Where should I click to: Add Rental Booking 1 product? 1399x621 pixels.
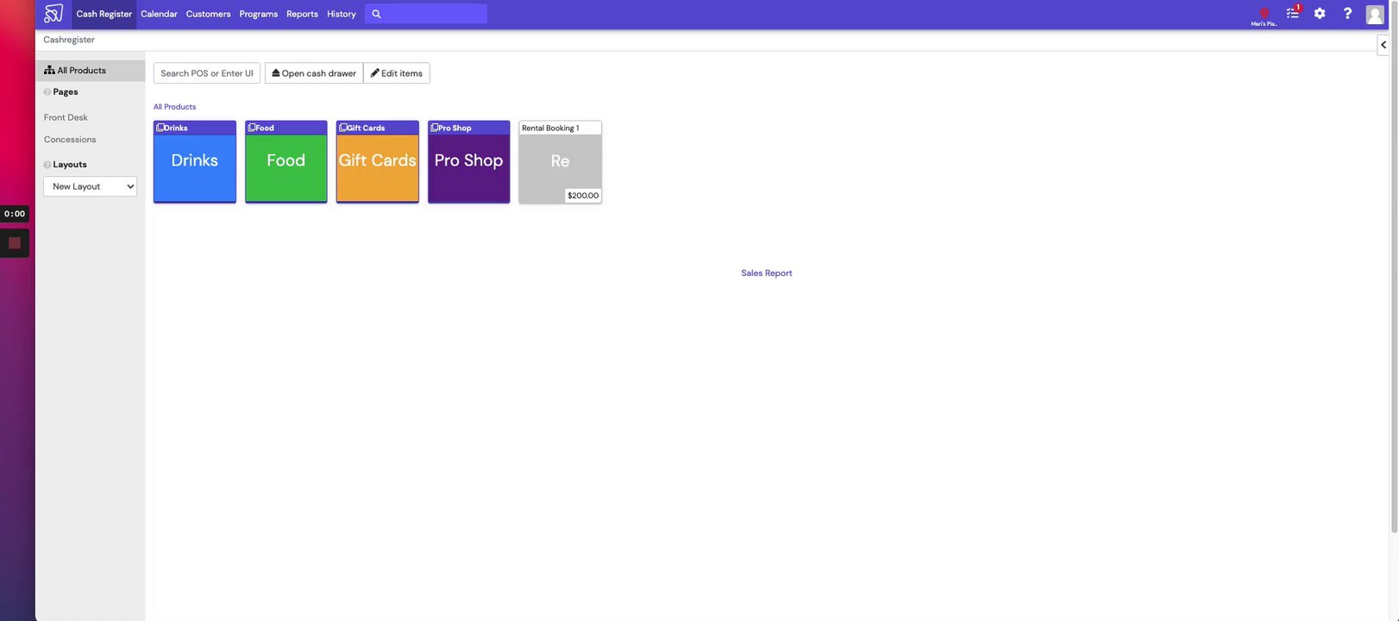click(x=561, y=162)
